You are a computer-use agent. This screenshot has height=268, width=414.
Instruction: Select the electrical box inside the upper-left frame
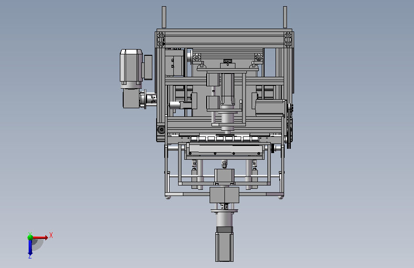[174, 63]
